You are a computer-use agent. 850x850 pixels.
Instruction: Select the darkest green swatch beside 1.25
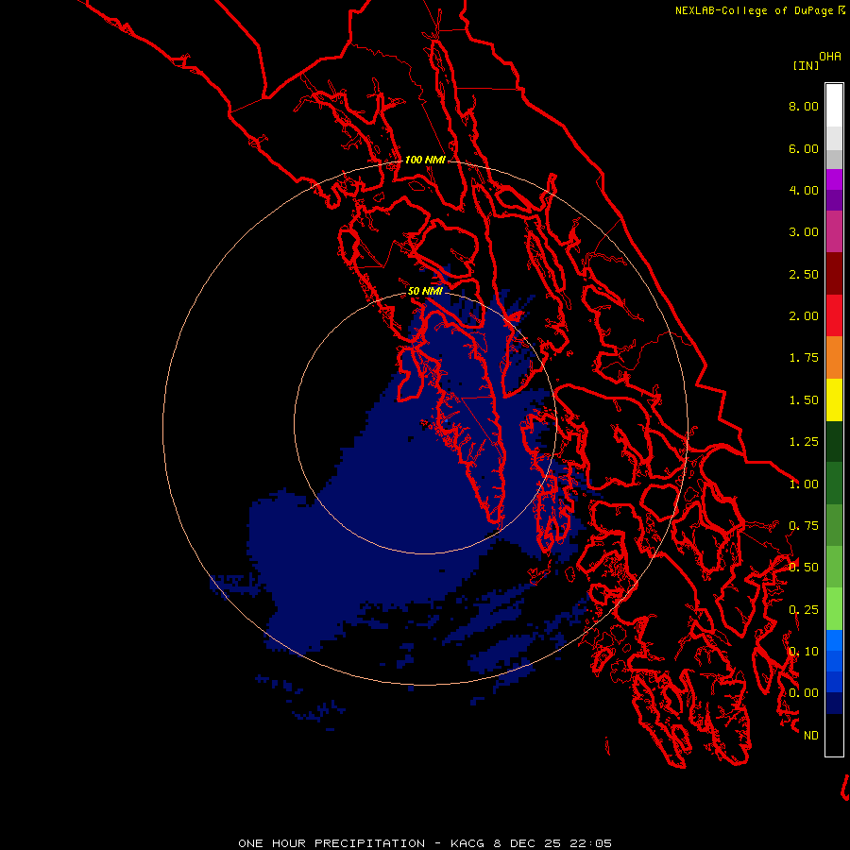tap(834, 442)
